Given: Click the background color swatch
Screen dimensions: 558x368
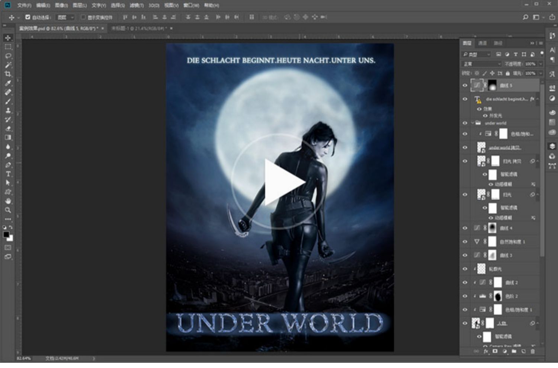Looking at the screenshot, I should coord(10,239).
